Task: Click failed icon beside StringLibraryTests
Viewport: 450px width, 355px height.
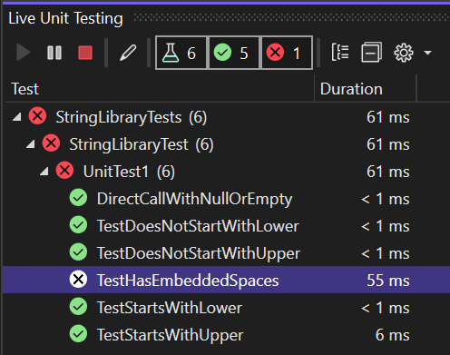Action: [x=37, y=116]
